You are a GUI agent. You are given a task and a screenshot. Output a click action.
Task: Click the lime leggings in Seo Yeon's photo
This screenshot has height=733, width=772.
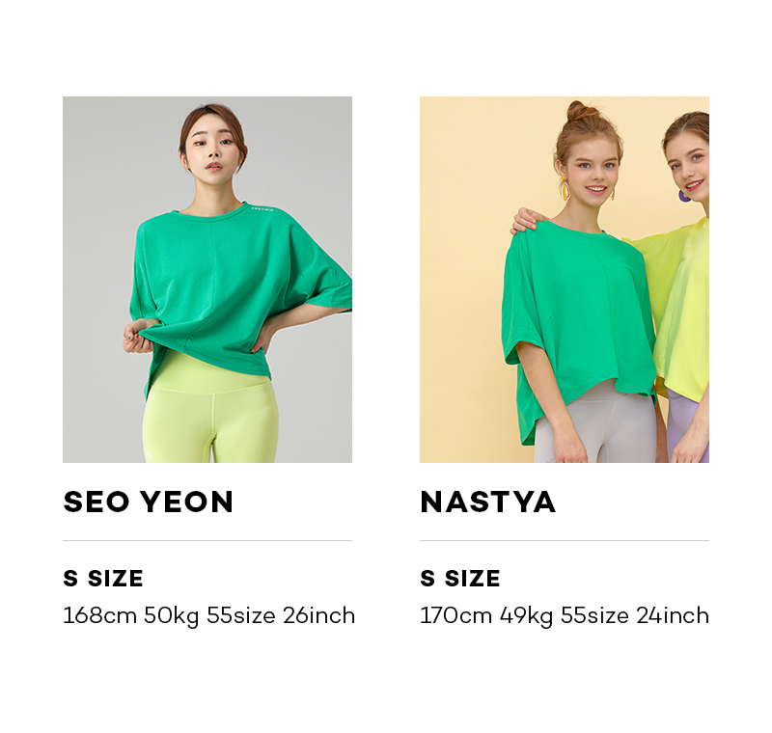(210, 413)
